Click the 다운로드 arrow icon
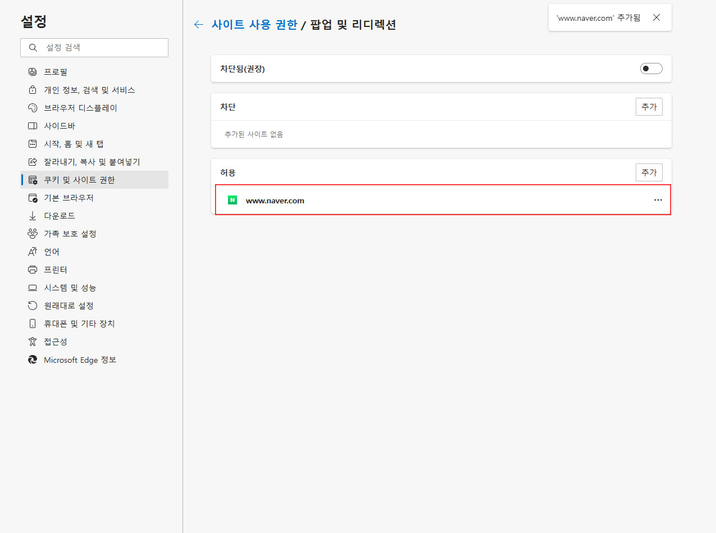The image size is (716, 533). coord(33,216)
